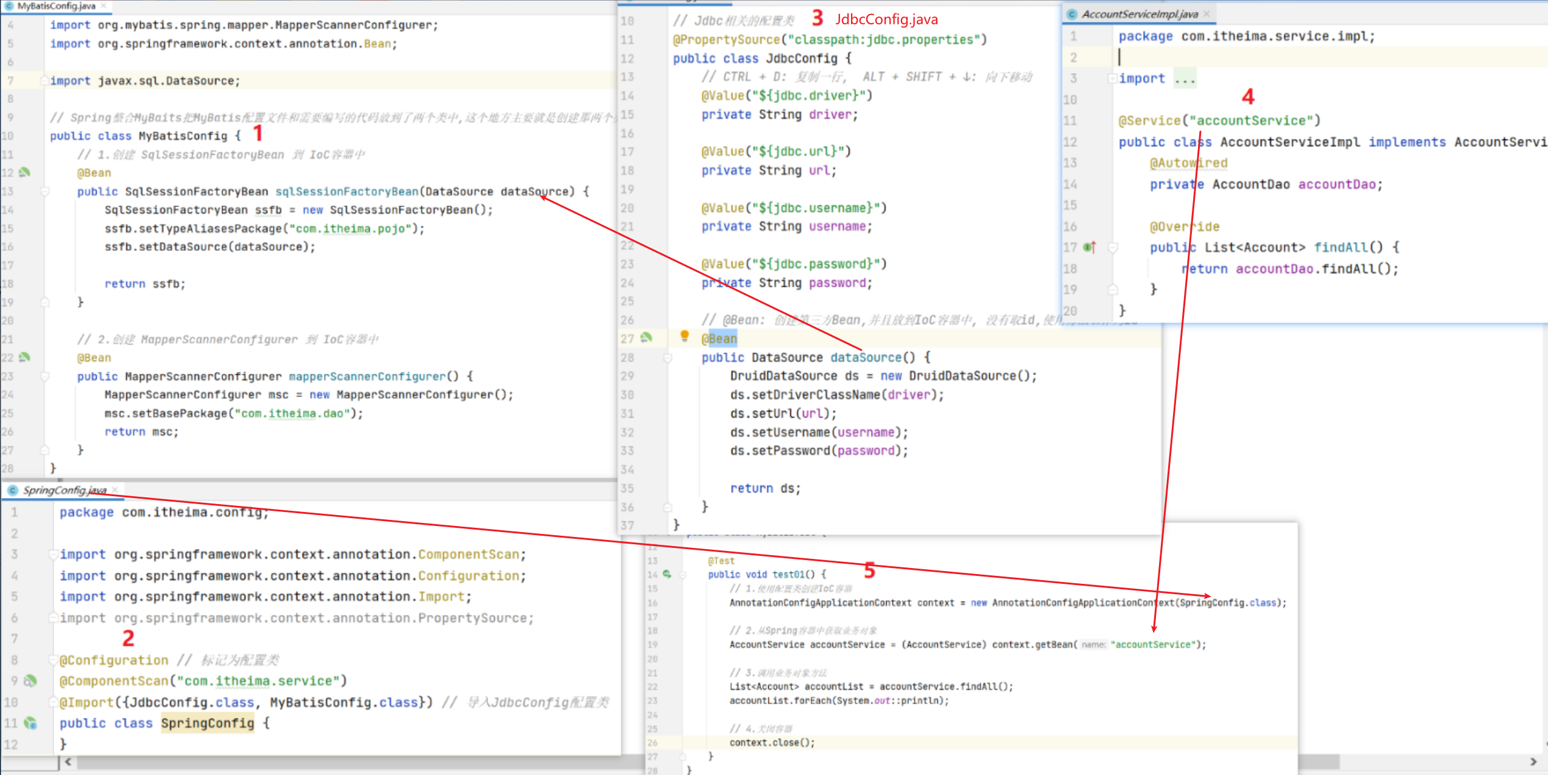Toggle the @Configuration annotations fold at line 8
The image size is (1548, 775).
[54, 661]
